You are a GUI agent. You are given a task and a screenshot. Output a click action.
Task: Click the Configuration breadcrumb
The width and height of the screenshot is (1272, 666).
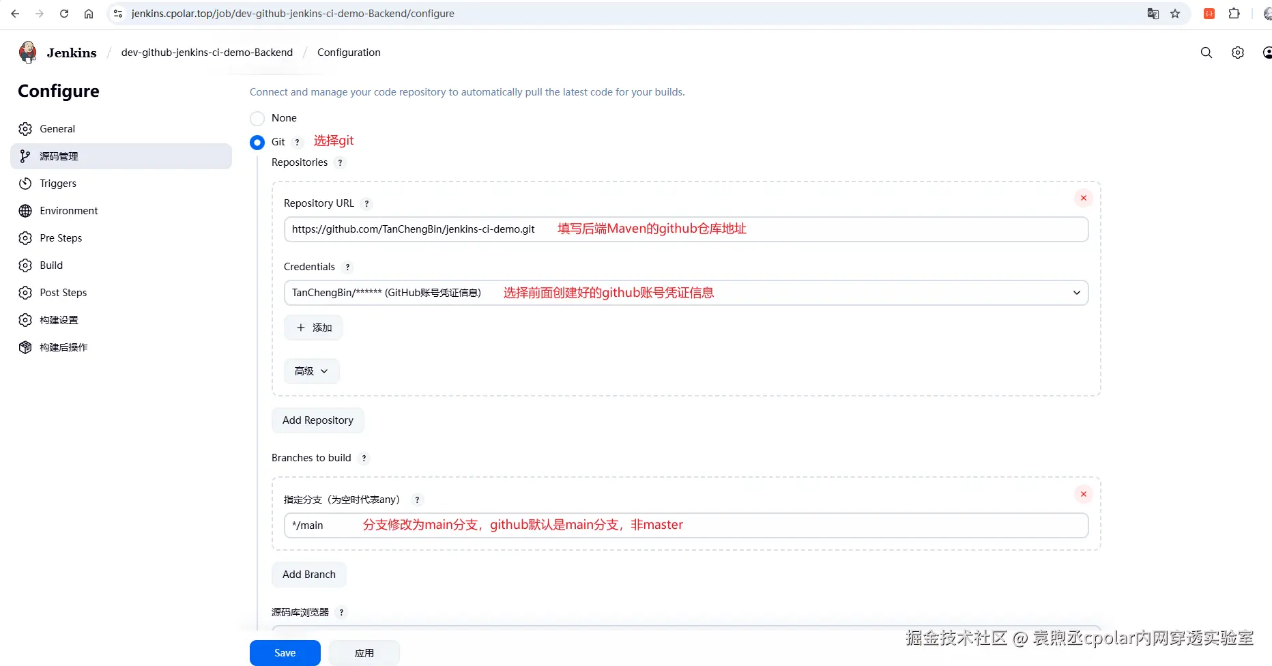tap(349, 53)
